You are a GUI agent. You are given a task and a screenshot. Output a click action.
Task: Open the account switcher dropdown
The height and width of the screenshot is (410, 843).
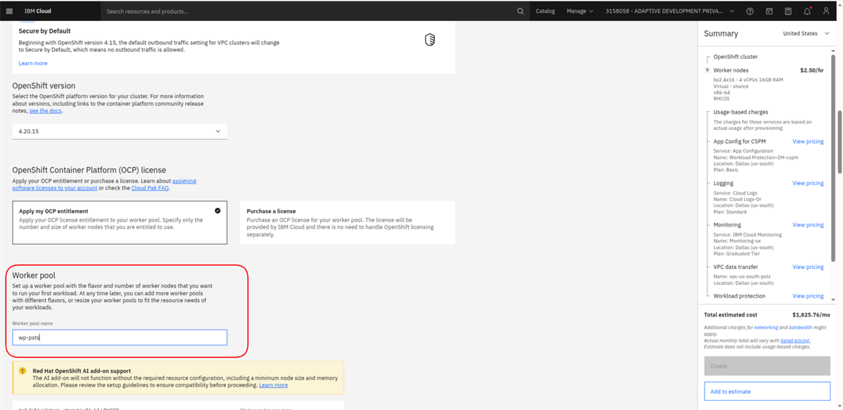pyautogui.click(x=669, y=11)
